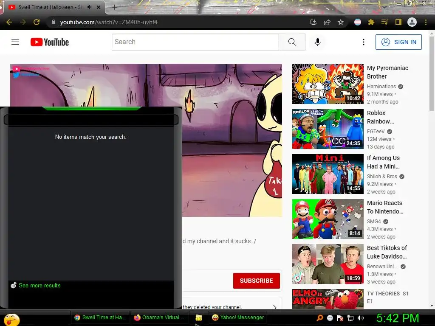This screenshot has width=435, height=326.
Task: Click the SMG4 channel name
Action: (374, 222)
